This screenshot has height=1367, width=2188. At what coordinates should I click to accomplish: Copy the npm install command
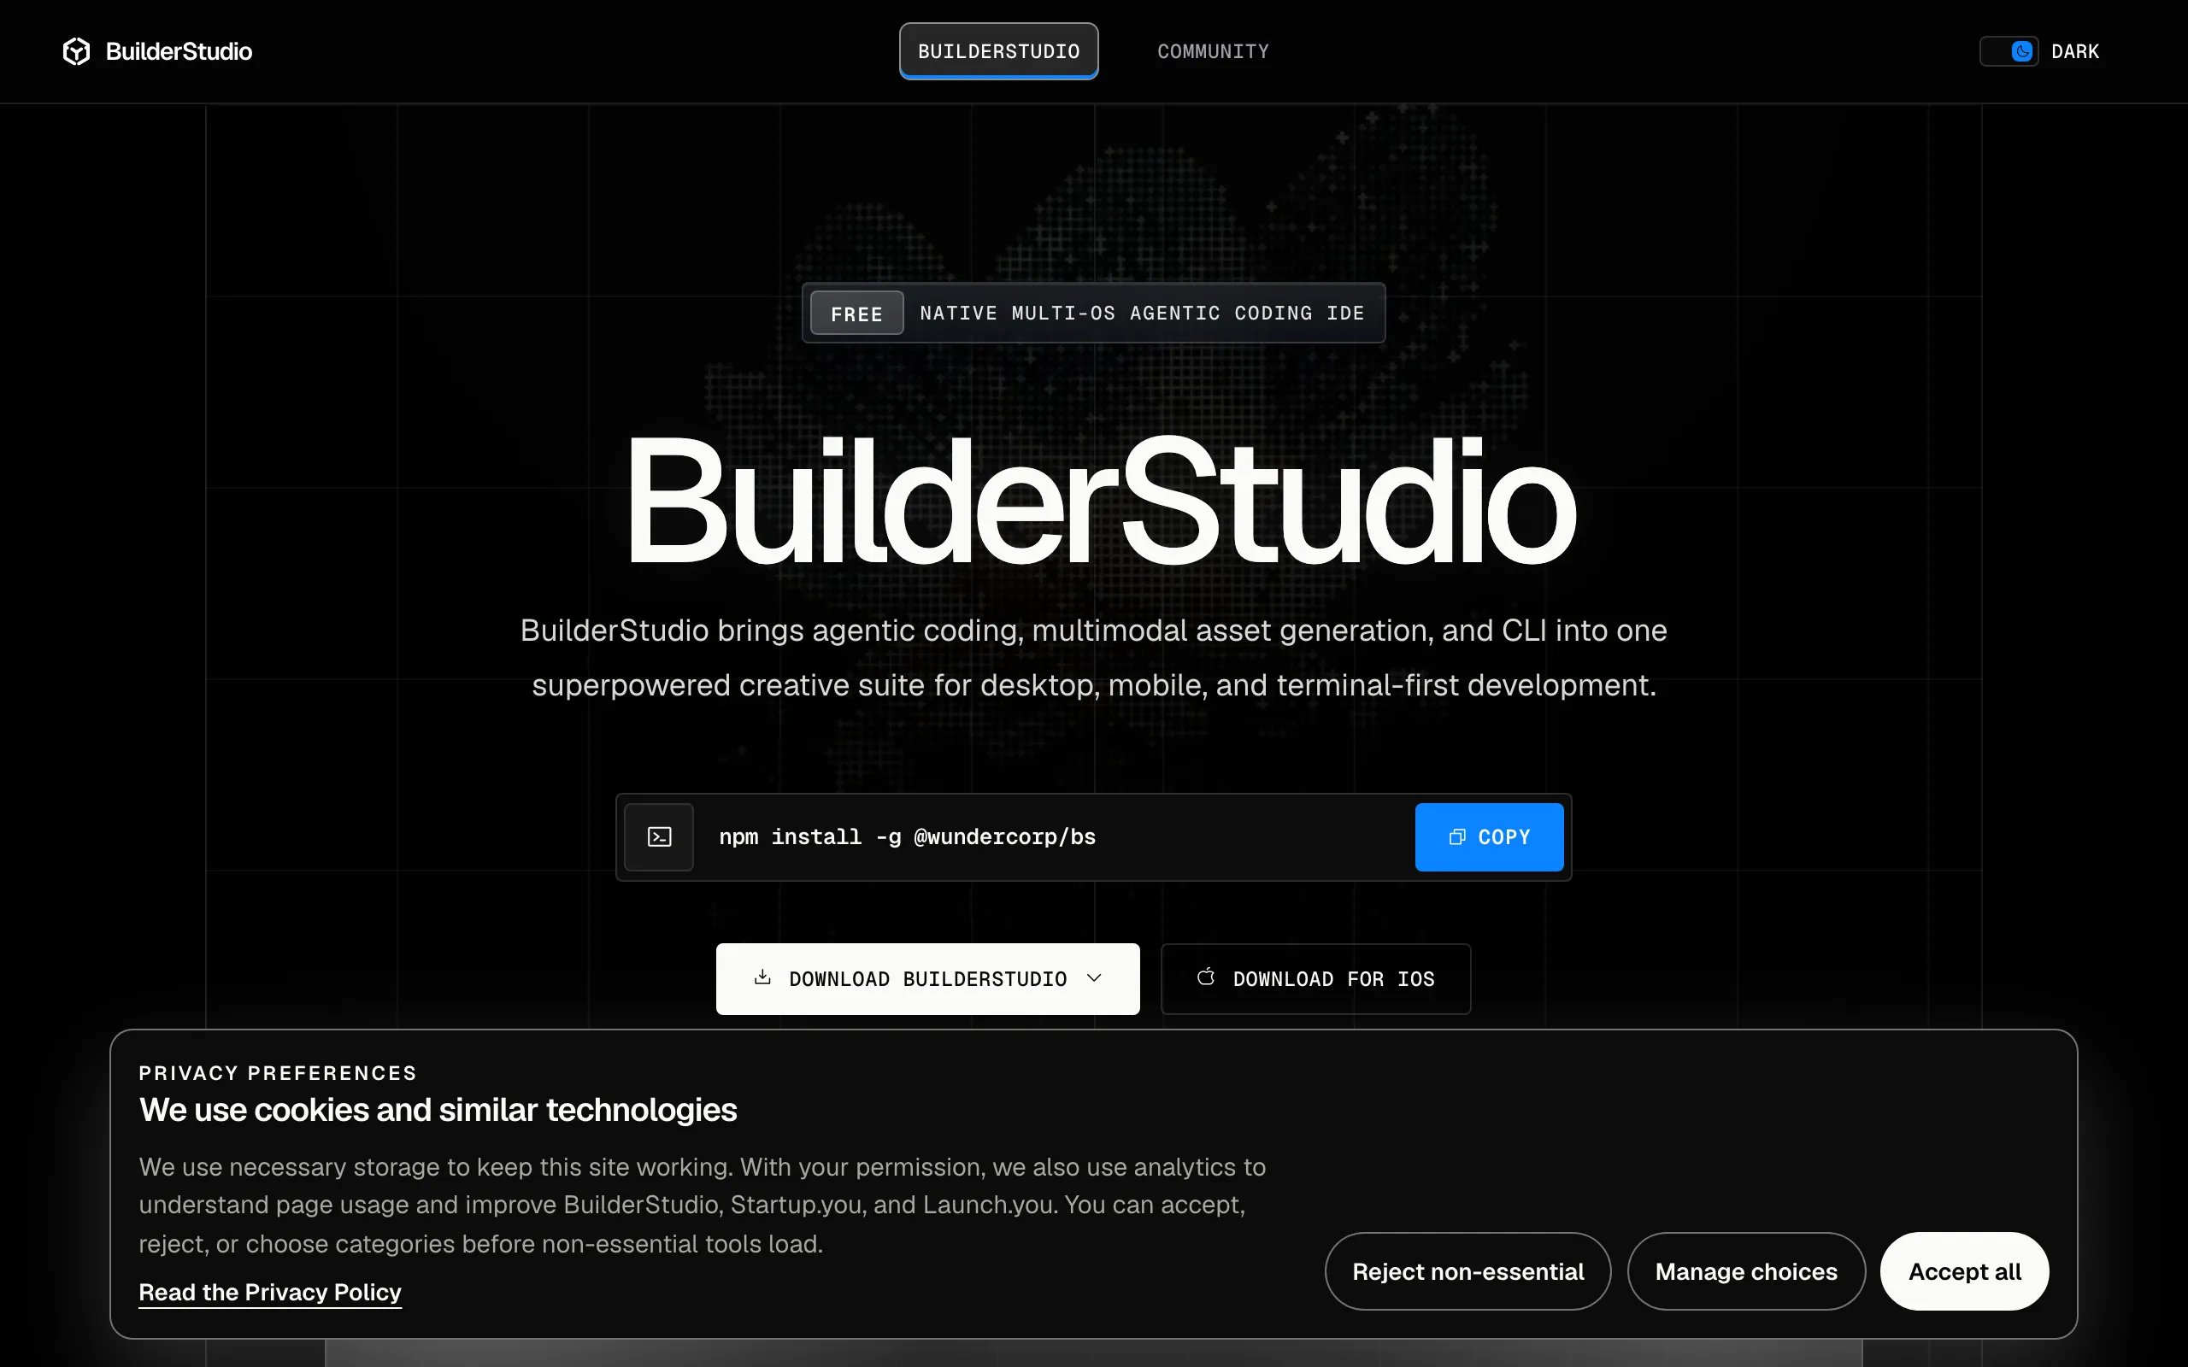[1489, 837]
